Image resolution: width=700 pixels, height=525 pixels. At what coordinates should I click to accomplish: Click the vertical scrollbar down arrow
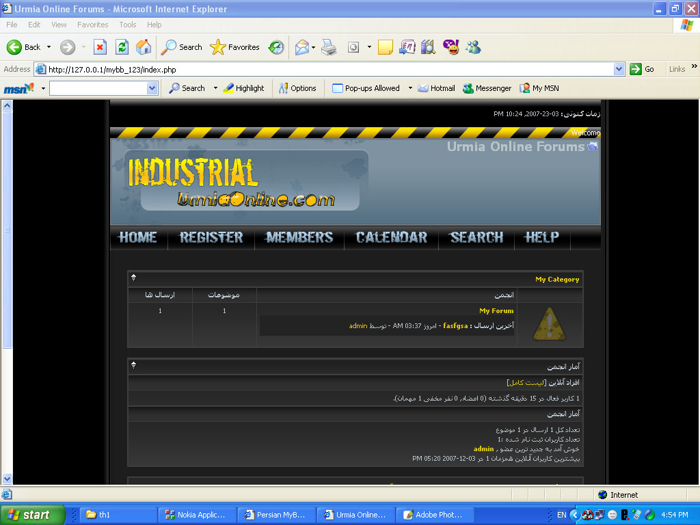click(7, 479)
